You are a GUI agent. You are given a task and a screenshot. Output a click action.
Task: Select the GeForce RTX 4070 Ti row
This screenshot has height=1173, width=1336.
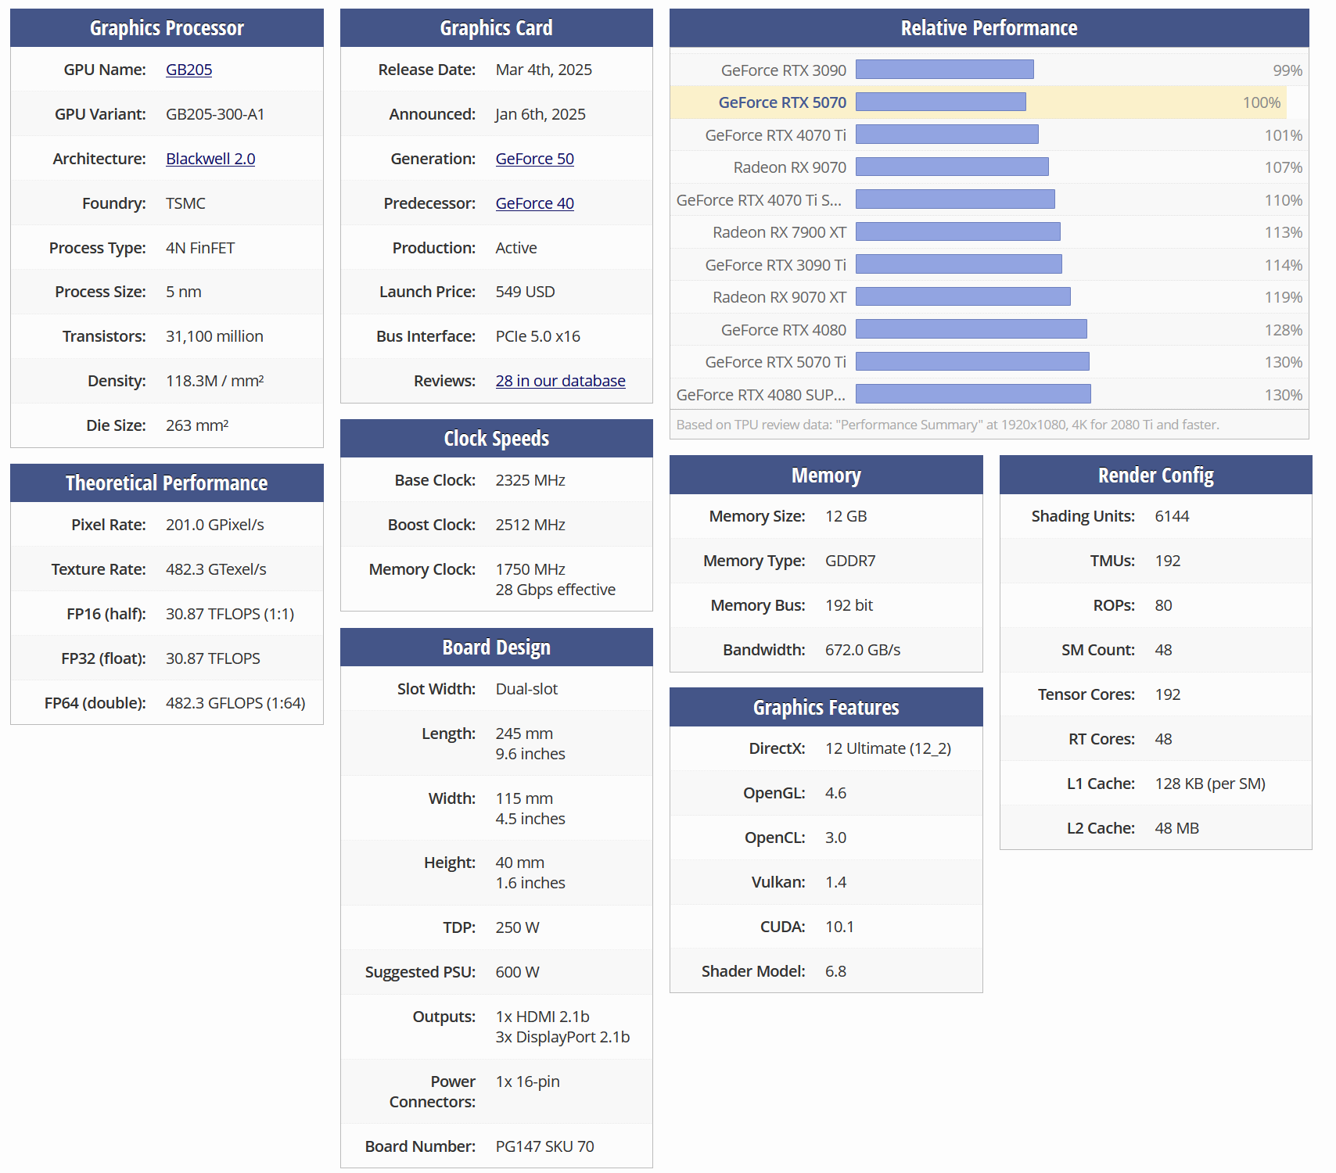[989, 135]
